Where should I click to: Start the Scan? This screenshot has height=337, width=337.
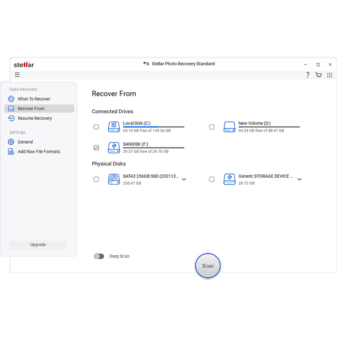(x=208, y=266)
